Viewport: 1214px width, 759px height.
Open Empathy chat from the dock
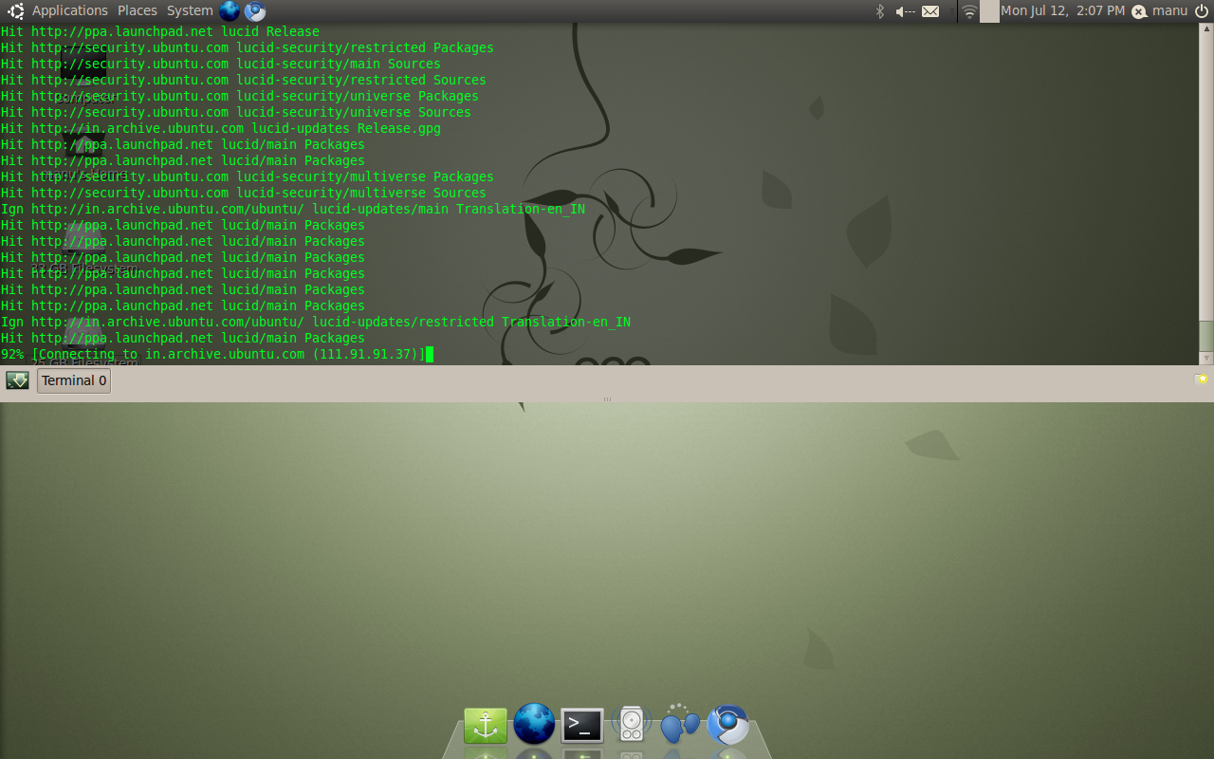coord(679,724)
